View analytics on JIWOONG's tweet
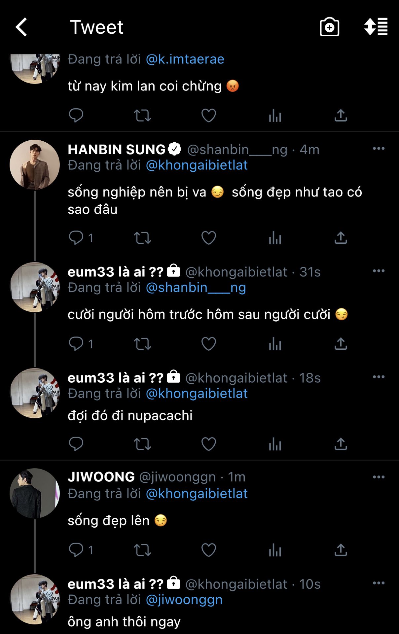The image size is (399, 634). point(275,550)
